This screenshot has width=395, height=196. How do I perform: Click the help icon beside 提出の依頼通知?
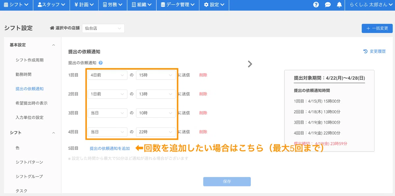pyautogui.click(x=101, y=63)
